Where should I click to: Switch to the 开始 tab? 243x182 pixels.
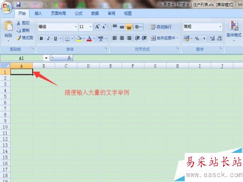(x=22, y=13)
